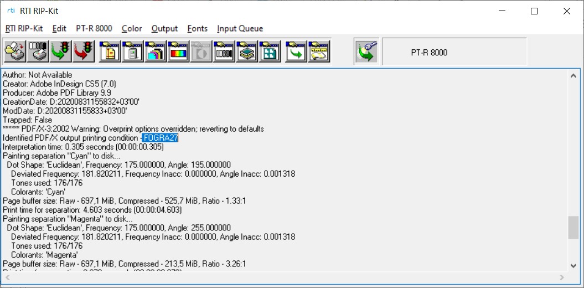Open the Device Manager gray tower icon
584x288 pixels.
[133, 52]
